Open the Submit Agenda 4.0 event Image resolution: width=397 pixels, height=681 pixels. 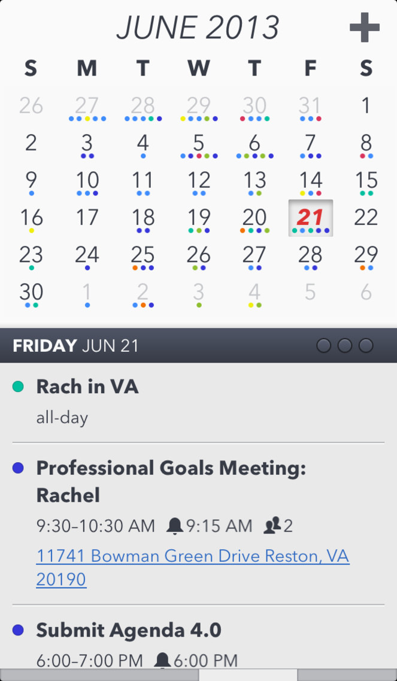pos(198,643)
